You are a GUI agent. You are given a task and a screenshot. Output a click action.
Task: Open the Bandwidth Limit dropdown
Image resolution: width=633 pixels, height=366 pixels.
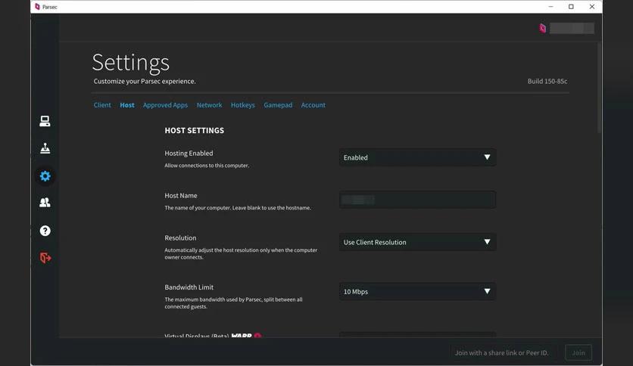click(x=417, y=291)
